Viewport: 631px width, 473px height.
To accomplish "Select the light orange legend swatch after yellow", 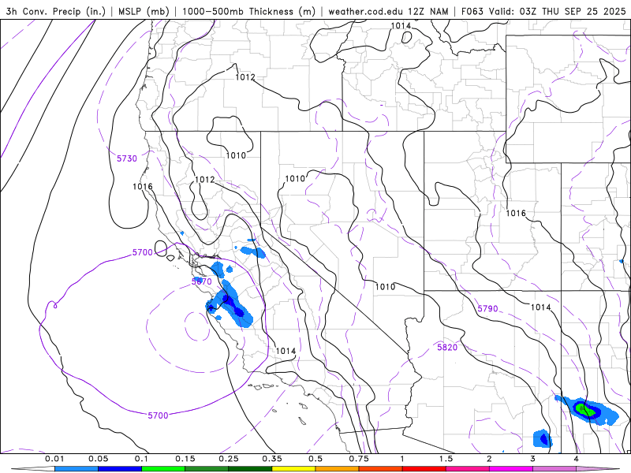I will tap(338, 468).
